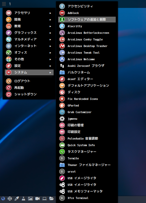The width and height of the screenshot is (146, 203).
Task: Launch Quick System Info icon
Action: pyautogui.click(x=62, y=145)
